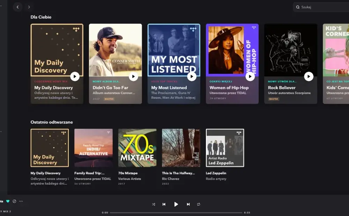Click the 'Album autorstwa Conner...' text
The width and height of the screenshot is (349, 216).
114,93
